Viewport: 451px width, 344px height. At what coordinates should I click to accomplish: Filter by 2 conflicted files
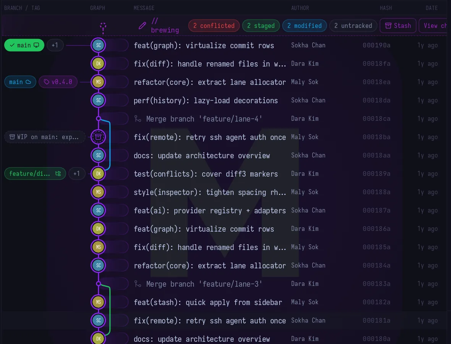(214, 26)
